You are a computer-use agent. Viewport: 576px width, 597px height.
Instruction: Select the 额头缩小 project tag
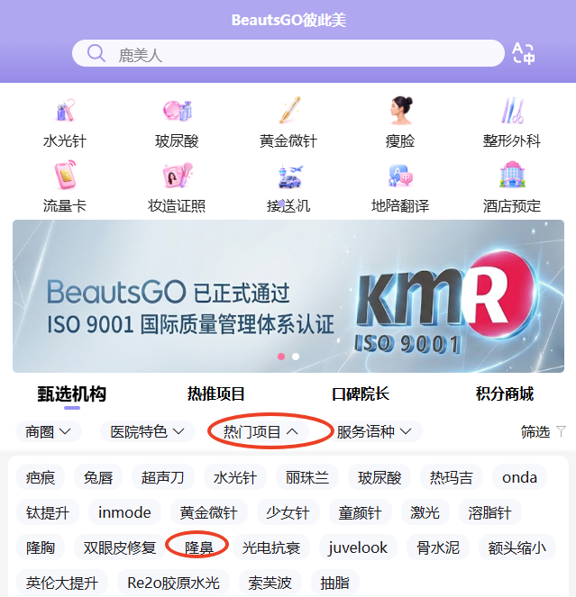coord(517,547)
